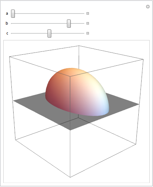
Task: Set slider a to its far right end
Action: pos(84,14)
